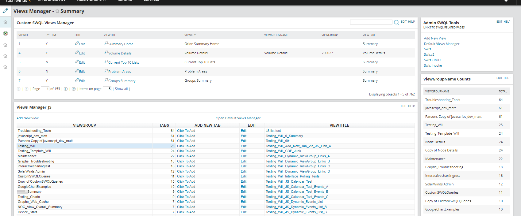Click HELP on Admin SWQL Tools panel
Image resolution: width=521 pixels, height=216 pixels.
pyautogui.click(x=507, y=22)
